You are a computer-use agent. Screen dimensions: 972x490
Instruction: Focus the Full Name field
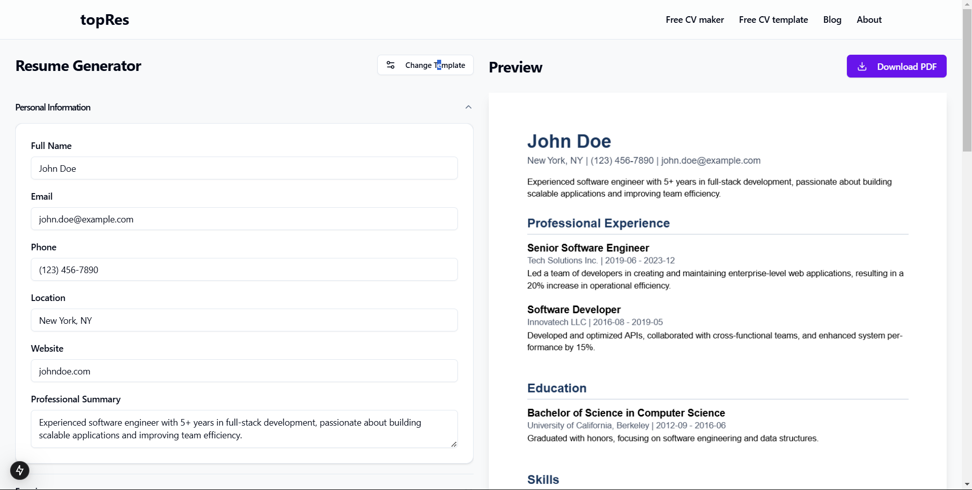point(244,168)
